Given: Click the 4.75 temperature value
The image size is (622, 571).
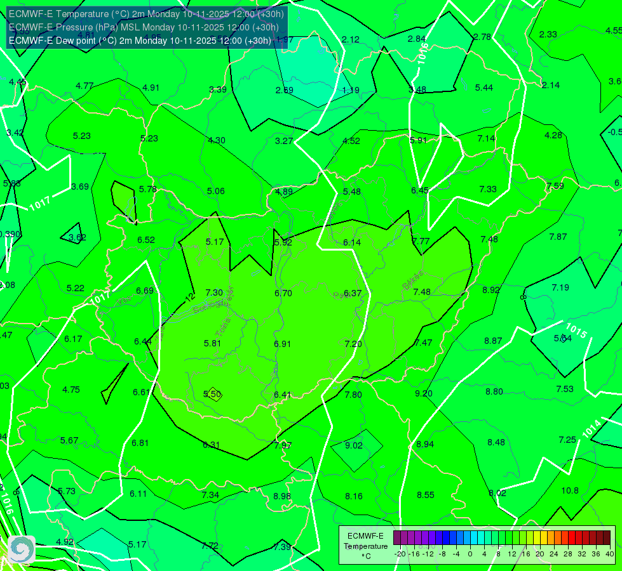Looking at the screenshot, I should point(71,390).
